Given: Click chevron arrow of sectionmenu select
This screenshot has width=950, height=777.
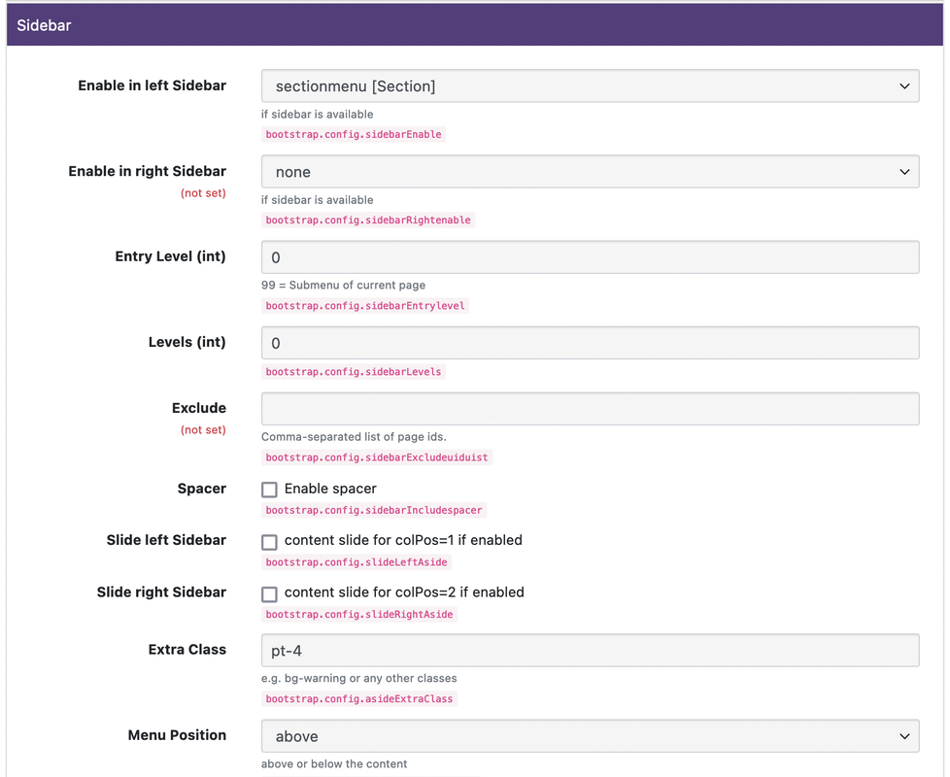Looking at the screenshot, I should click(x=904, y=86).
